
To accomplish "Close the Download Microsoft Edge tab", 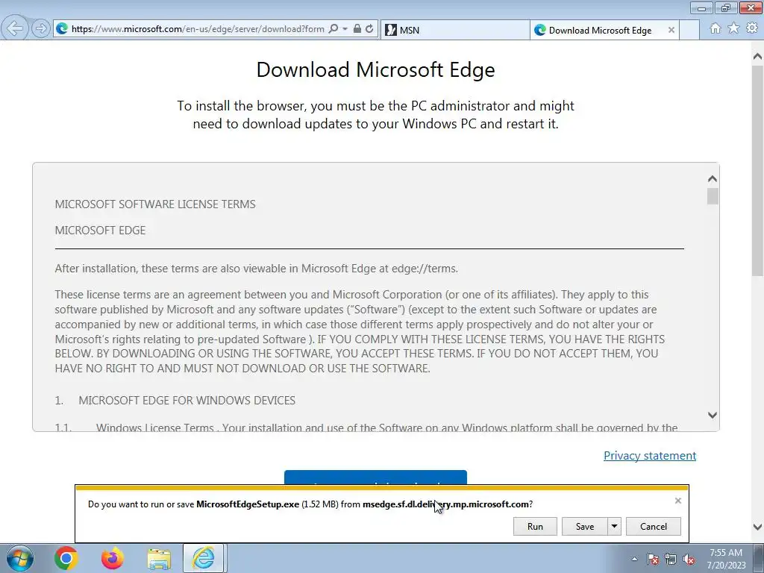I will [x=671, y=30].
